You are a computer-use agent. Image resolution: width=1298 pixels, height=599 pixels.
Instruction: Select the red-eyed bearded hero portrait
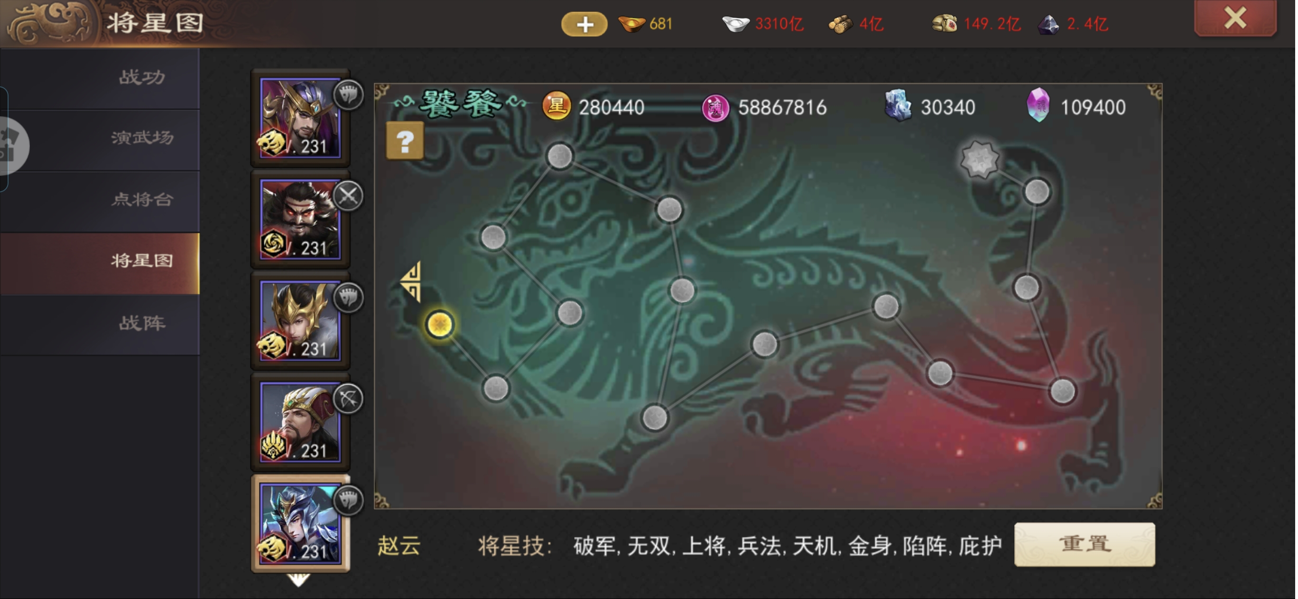tap(300, 219)
